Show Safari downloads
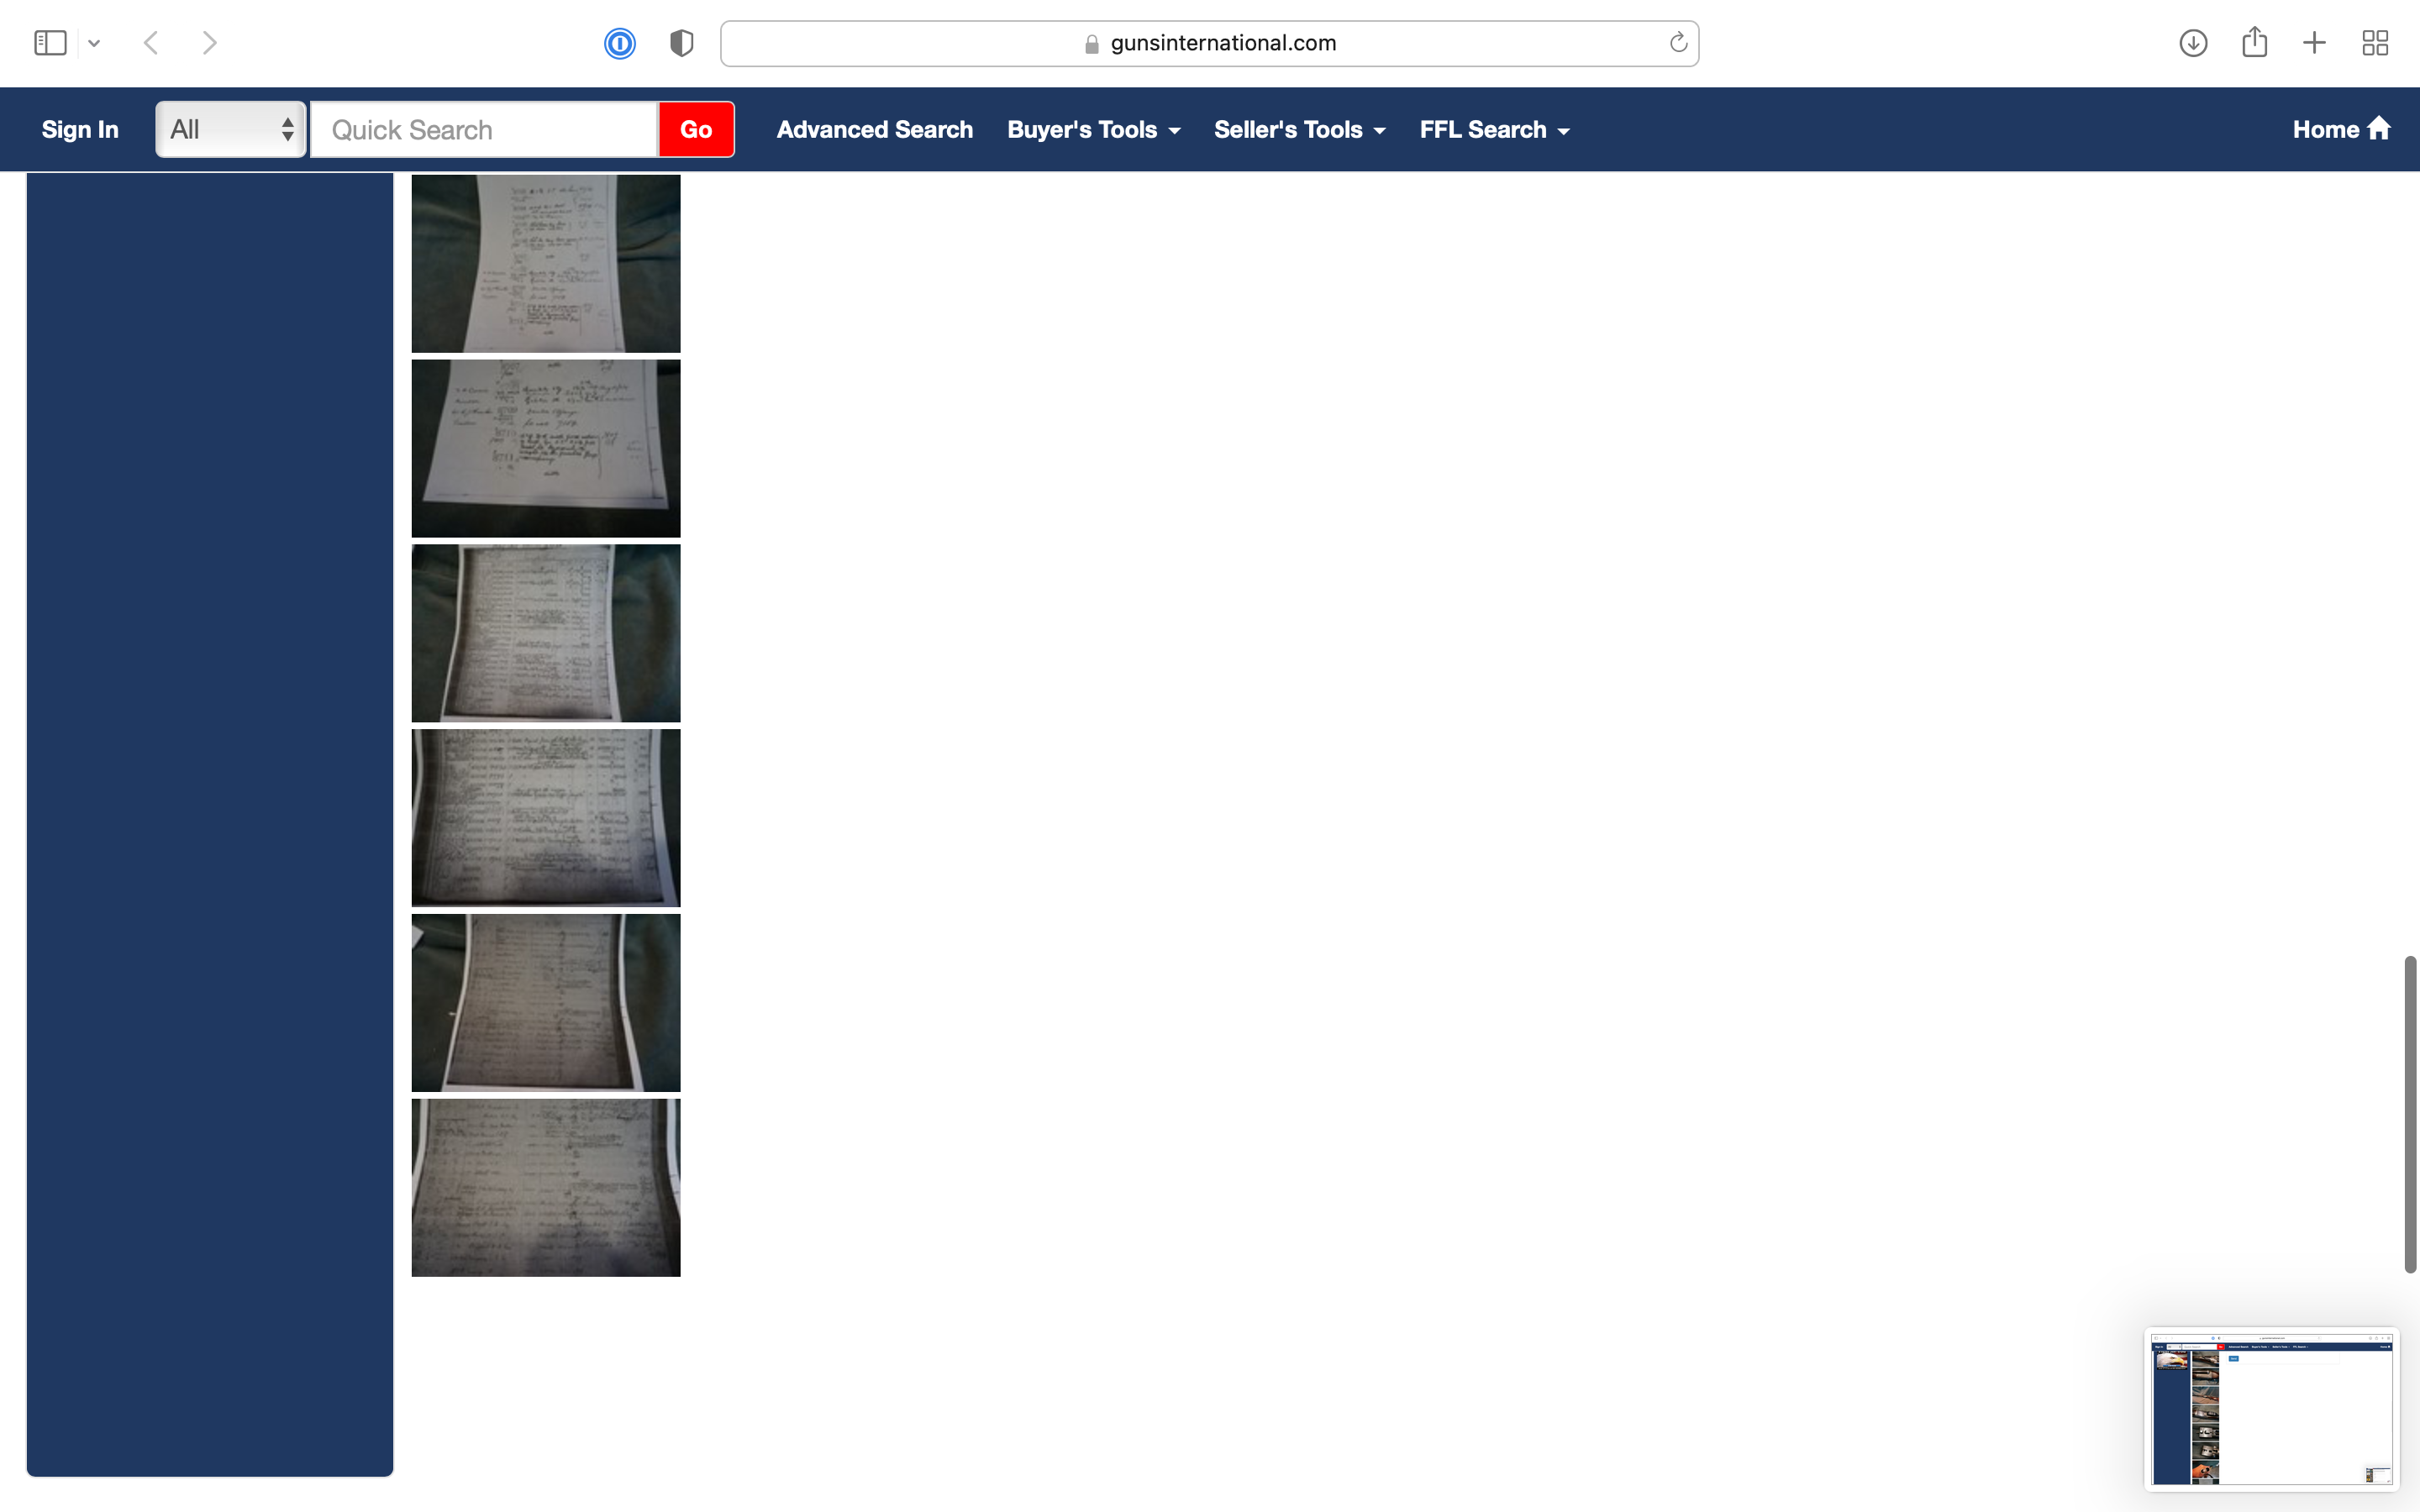The height and width of the screenshot is (1512, 2420). click(2193, 43)
